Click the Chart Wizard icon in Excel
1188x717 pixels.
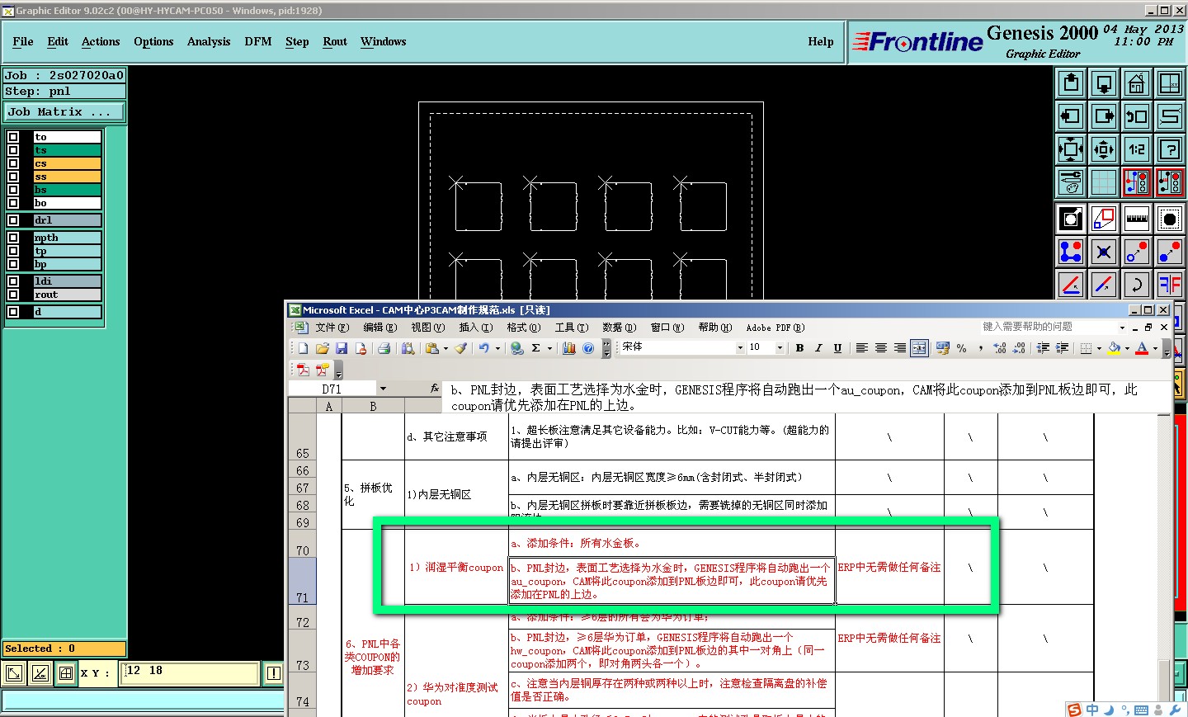(x=568, y=348)
